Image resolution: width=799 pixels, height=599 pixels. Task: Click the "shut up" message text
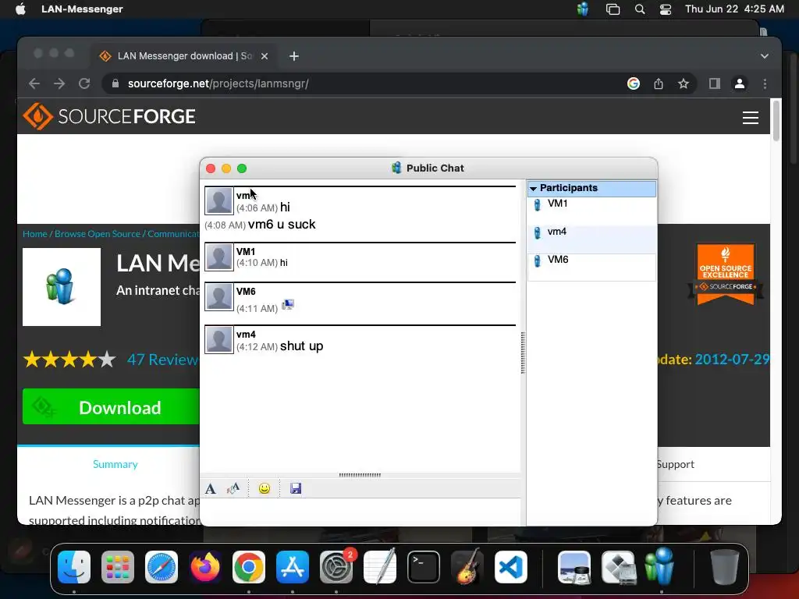click(x=302, y=346)
